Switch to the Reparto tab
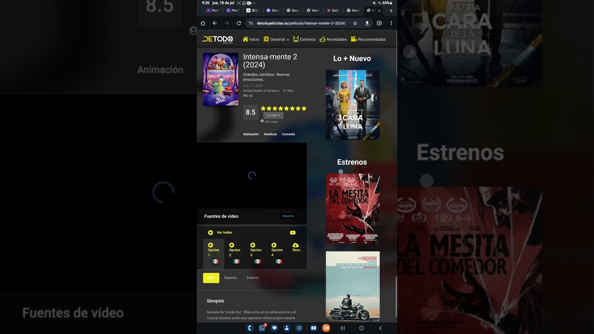The height and width of the screenshot is (334, 594). tap(231, 277)
